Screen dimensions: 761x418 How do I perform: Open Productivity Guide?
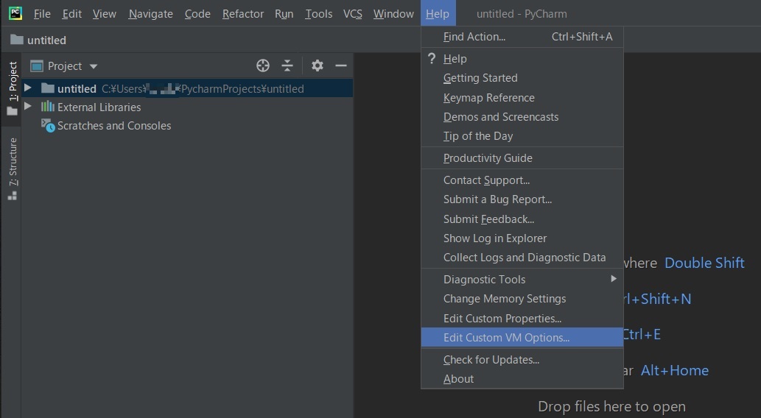point(522,158)
